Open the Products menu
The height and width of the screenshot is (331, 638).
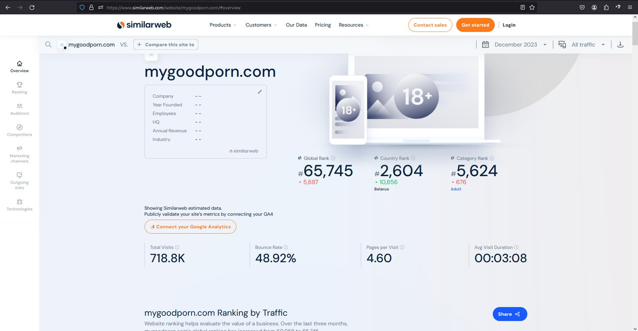coord(222,24)
